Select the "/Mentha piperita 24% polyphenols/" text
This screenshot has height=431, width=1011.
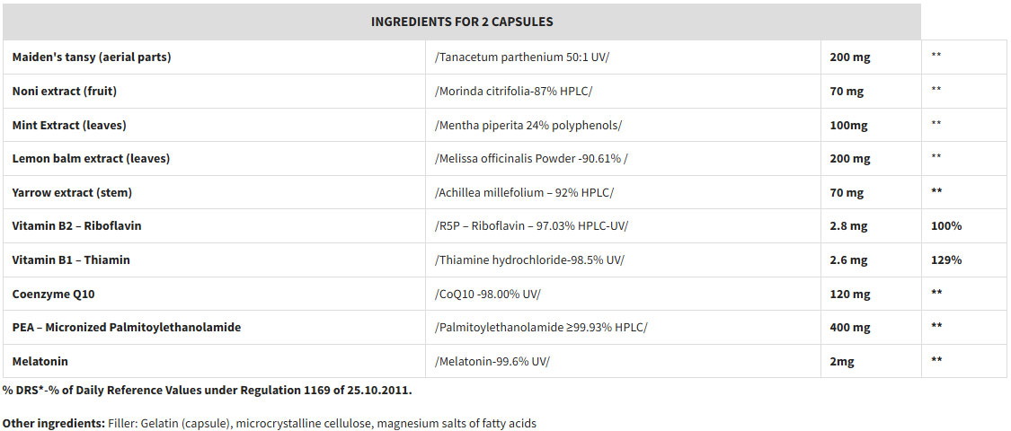(528, 125)
